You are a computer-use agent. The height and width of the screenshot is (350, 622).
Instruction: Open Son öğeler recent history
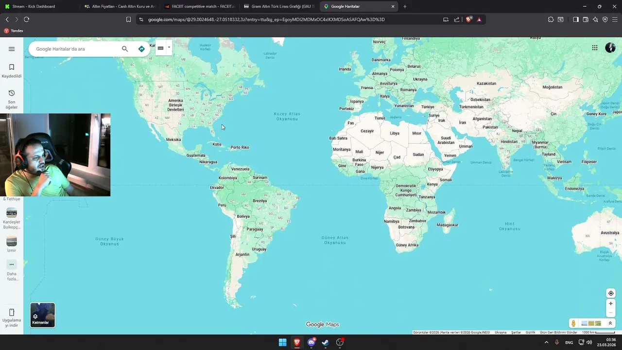12,99
